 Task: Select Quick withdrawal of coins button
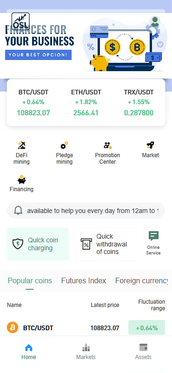[106, 244]
